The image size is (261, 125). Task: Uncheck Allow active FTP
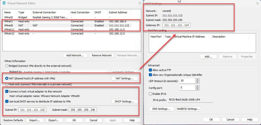click(x=150, y=70)
